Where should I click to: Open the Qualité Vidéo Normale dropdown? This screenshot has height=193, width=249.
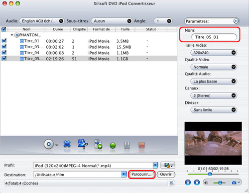coord(214,67)
